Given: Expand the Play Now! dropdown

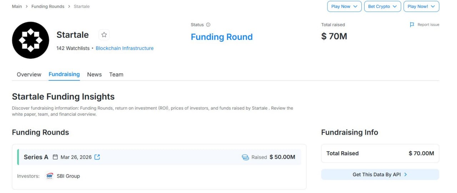Looking at the screenshot, I should (x=421, y=6).
